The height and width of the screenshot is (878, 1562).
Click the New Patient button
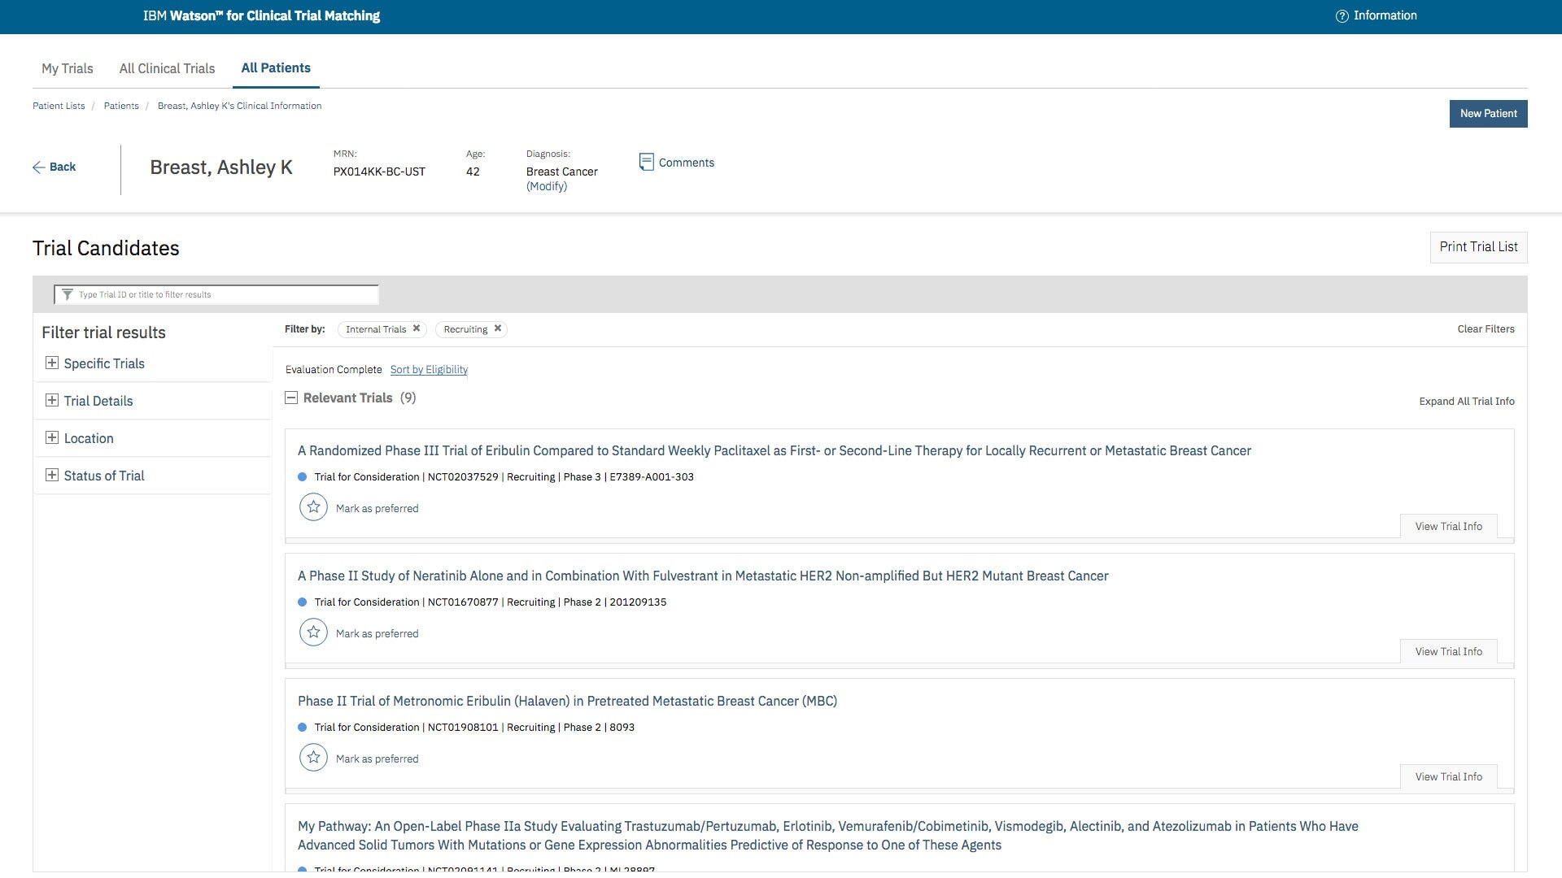[x=1488, y=114]
